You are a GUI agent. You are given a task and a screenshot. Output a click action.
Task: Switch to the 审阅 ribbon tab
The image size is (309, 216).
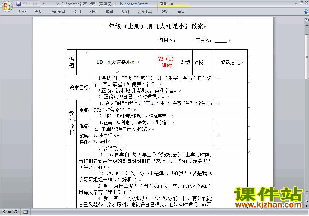[x=109, y=12]
